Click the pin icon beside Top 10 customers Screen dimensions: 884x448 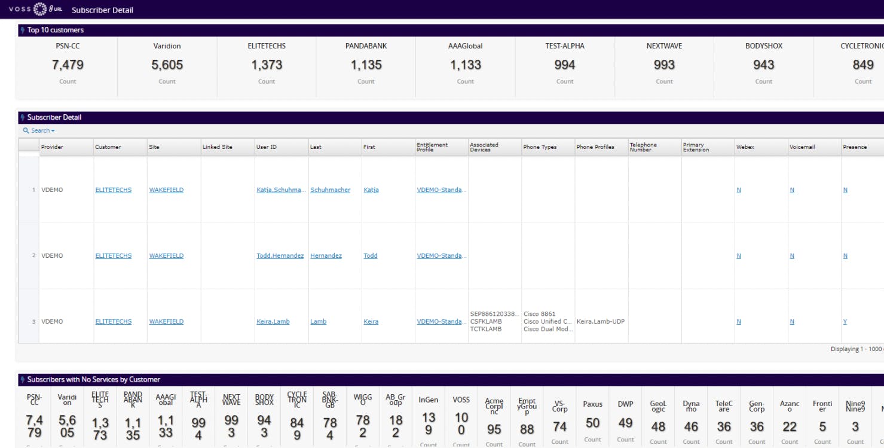pyautogui.click(x=23, y=30)
